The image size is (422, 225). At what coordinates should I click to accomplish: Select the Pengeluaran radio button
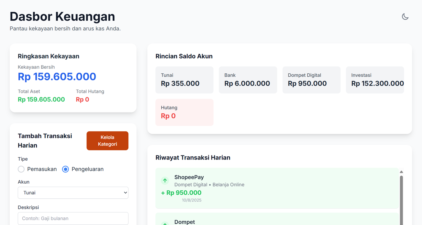(x=65, y=169)
